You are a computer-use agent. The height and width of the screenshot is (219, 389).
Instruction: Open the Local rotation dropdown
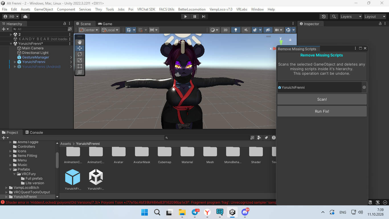click(x=110, y=30)
